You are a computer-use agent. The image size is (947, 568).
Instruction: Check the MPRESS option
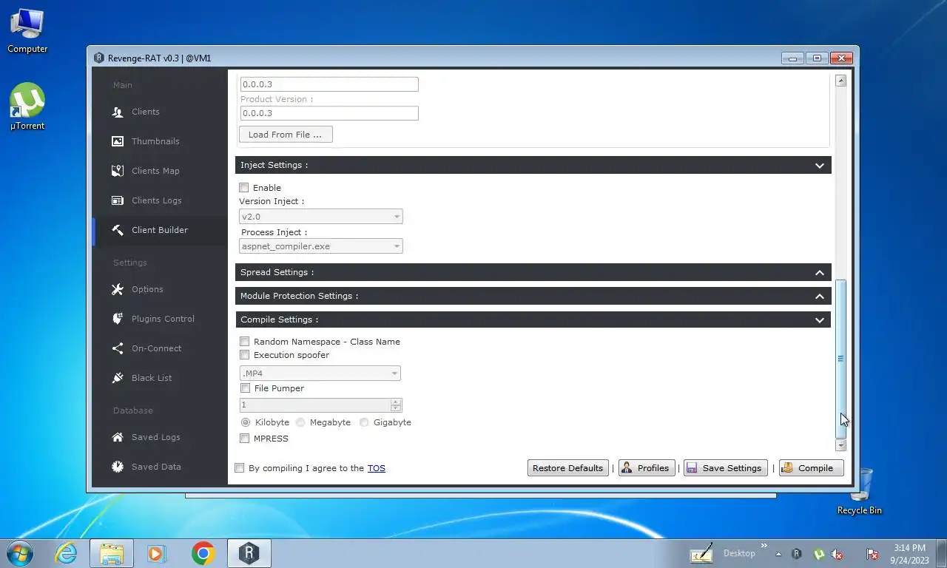245,439
